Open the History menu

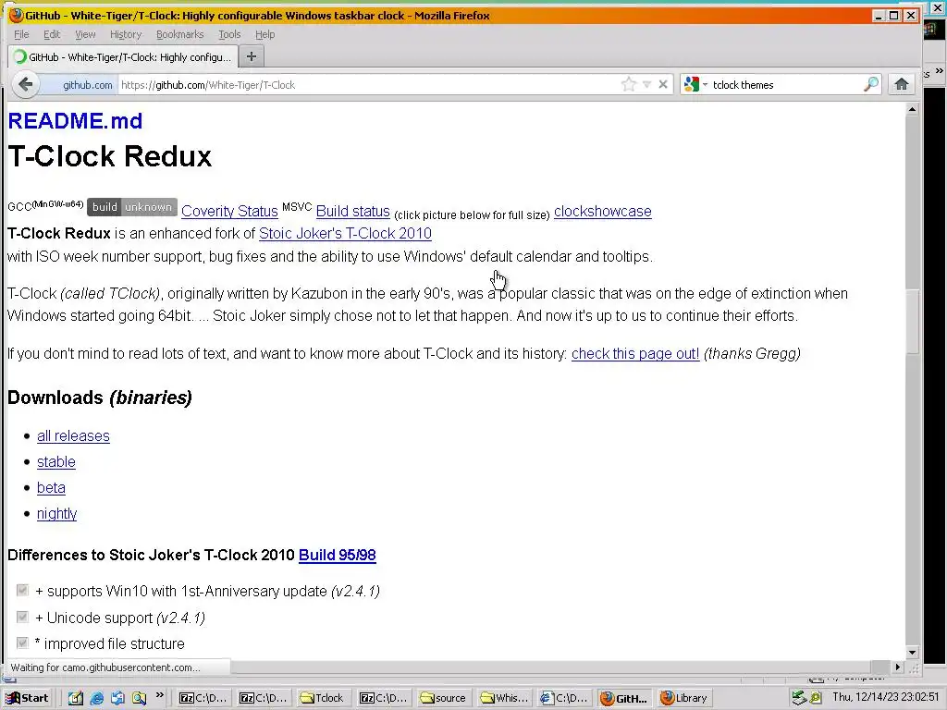pyautogui.click(x=126, y=34)
